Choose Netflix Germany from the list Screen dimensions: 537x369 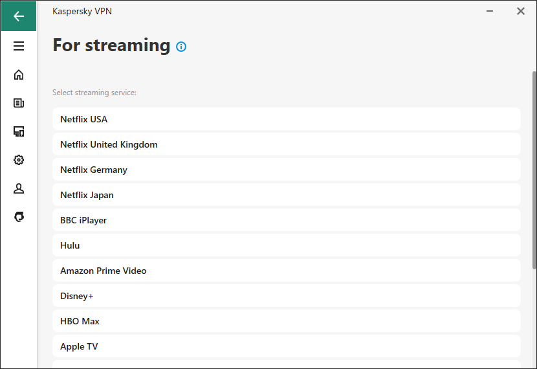point(287,170)
